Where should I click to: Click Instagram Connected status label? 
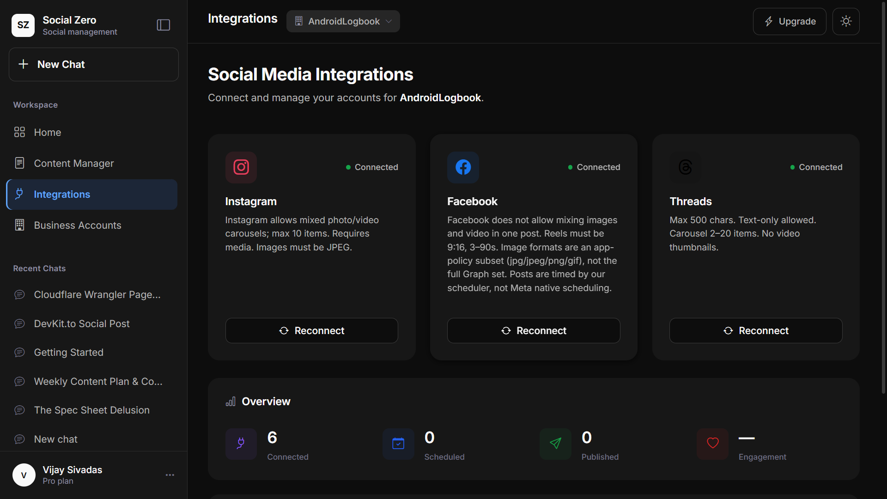372,167
